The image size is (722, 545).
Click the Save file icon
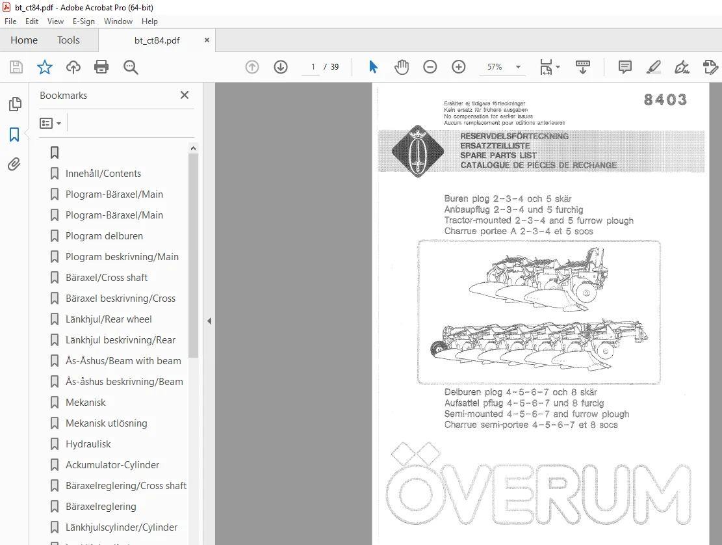coord(16,67)
